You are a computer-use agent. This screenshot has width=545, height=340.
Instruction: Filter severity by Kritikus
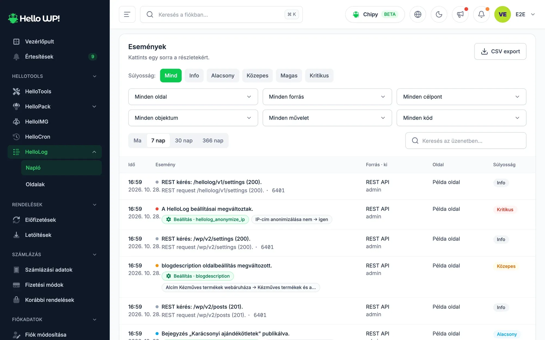click(319, 76)
